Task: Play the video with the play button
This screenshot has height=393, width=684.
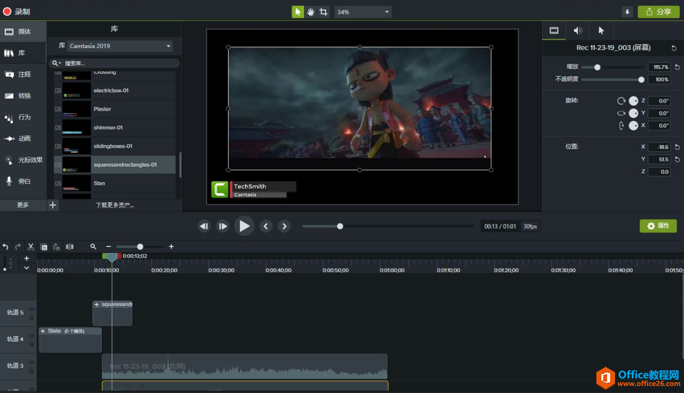Action: pyautogui.click(x=244, y=226)
